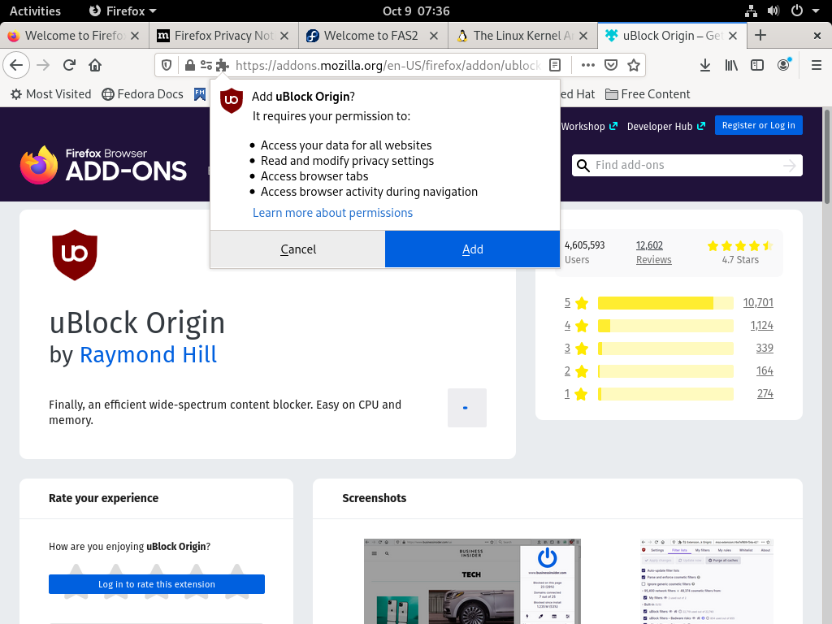Go back using the back arrow button
Screen dimensions: 832x624
pyautogui.click(x=16, y=65)
